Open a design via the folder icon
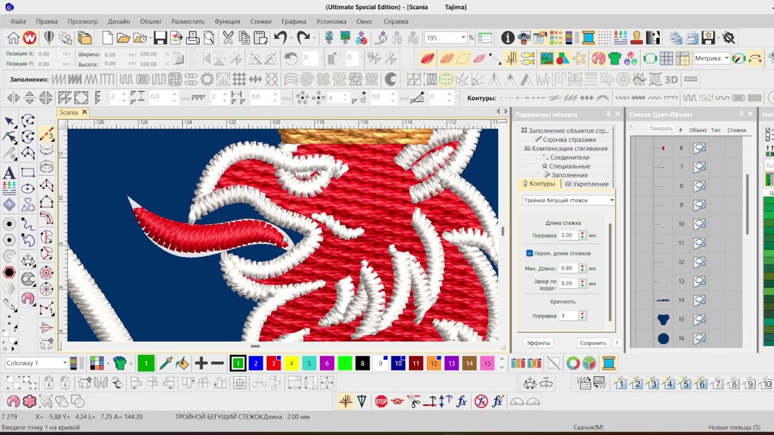774x435 pixels. click(123, 38)
